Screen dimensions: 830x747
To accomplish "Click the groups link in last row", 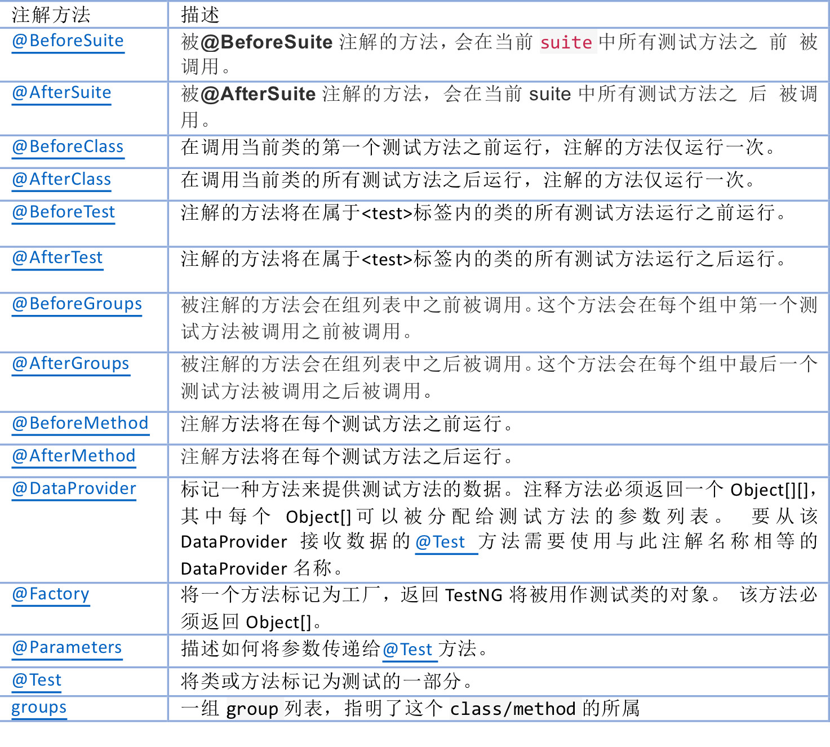I will (39, 708).
